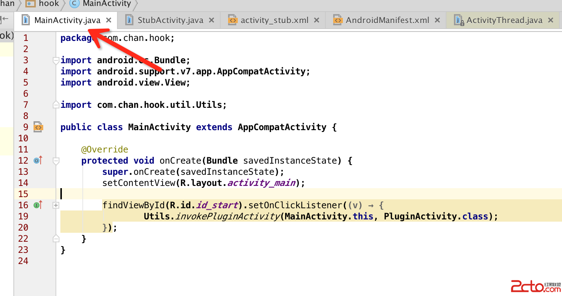This screenshot has height=296, width=562.
Task: Click MainActivity in the class declaration on line 9
Action: coord(160,127)
